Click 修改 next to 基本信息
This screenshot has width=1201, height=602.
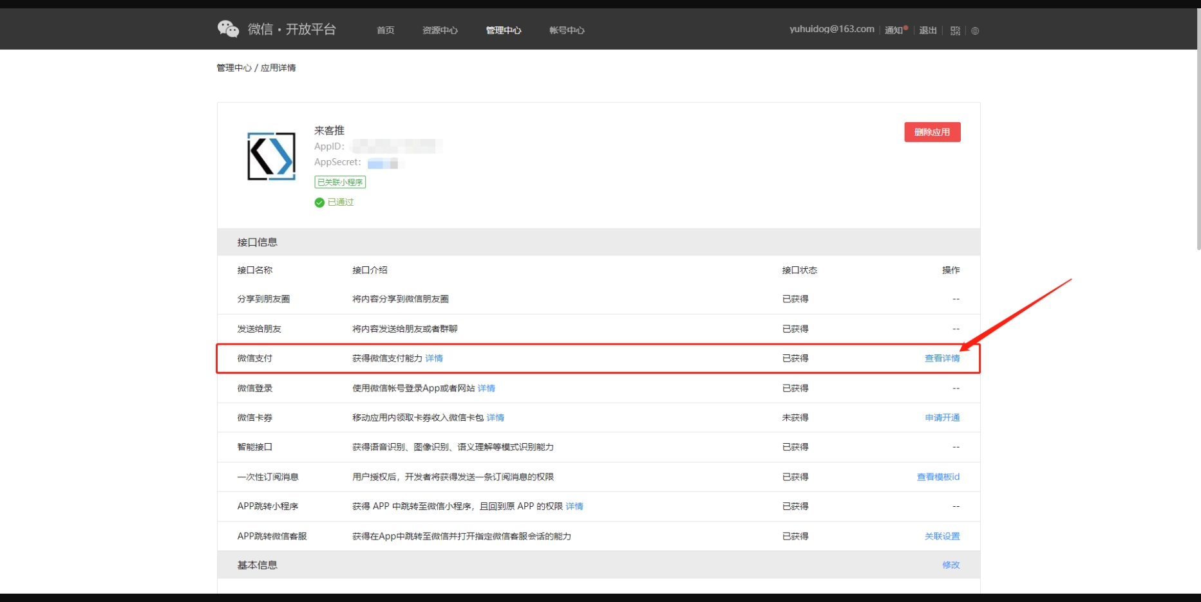click(x=950, y=565)
